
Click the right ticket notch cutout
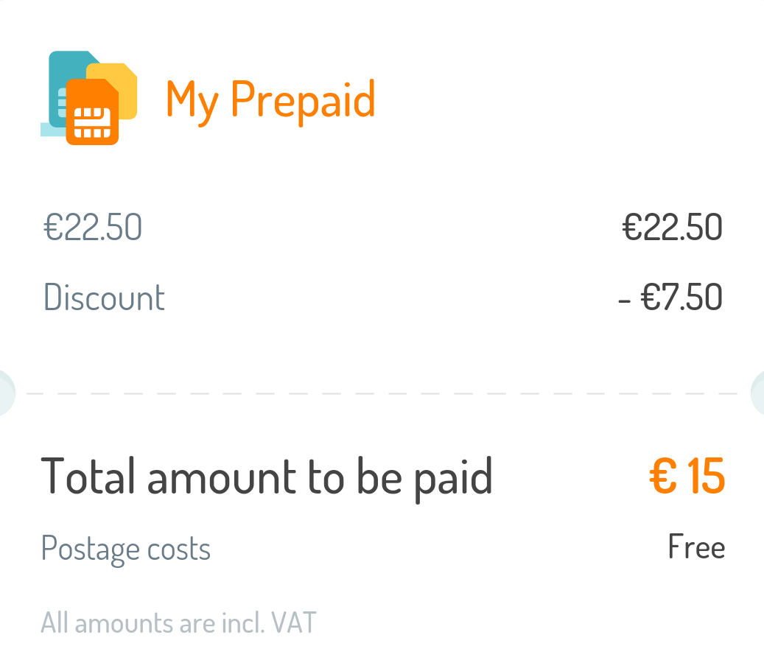757,393
